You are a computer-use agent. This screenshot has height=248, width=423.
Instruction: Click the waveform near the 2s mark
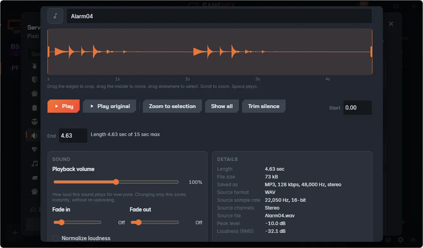tap(188, 52)
